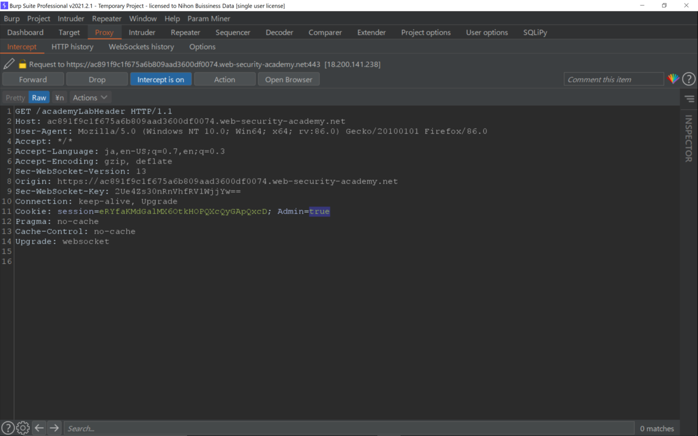Image resolution: width=698 pixels, height=436 pixels.
Task: Click the Open Browser button
Action: pyautogui.click(x=289, y=79)
